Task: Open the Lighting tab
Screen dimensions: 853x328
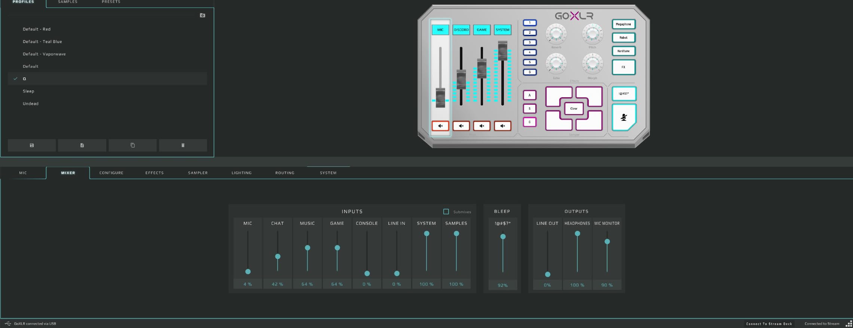Action: click(242, 173)
